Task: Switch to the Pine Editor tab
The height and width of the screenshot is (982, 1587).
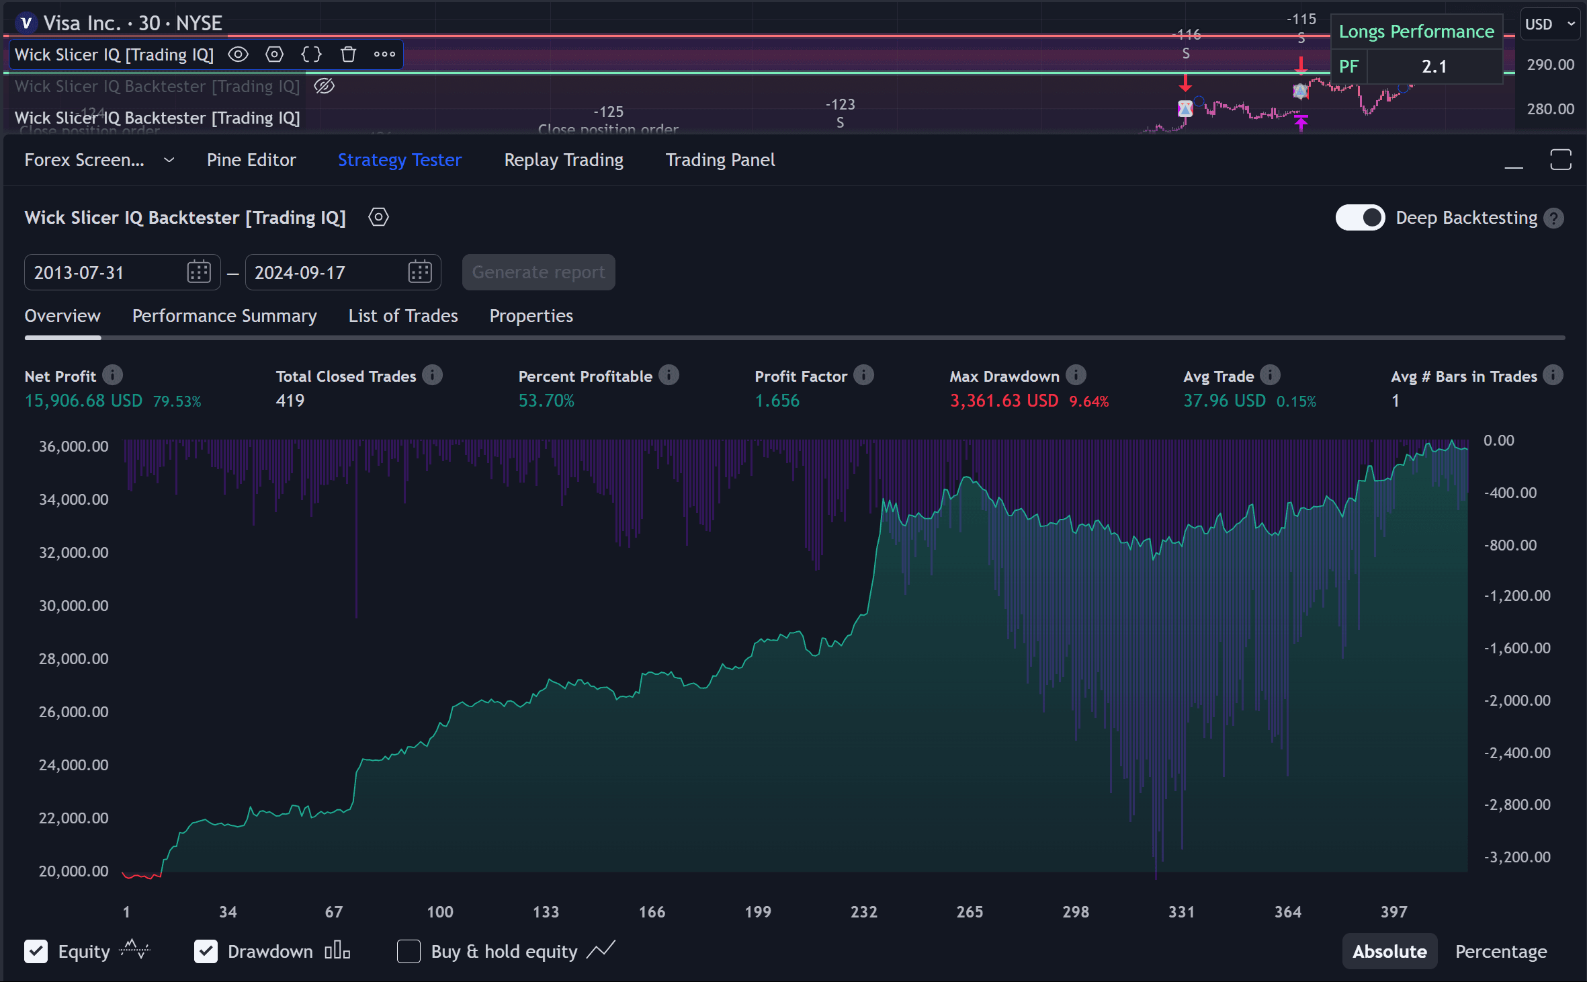Action: 251,160
